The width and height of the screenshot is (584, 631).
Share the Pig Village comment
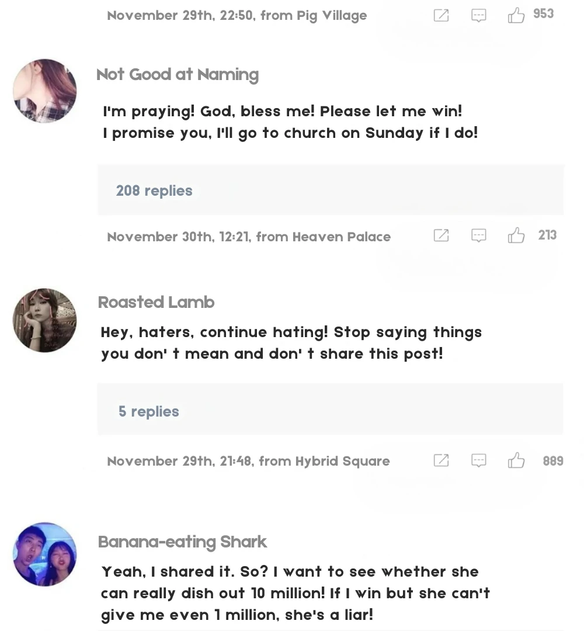[x=442, y=15]
